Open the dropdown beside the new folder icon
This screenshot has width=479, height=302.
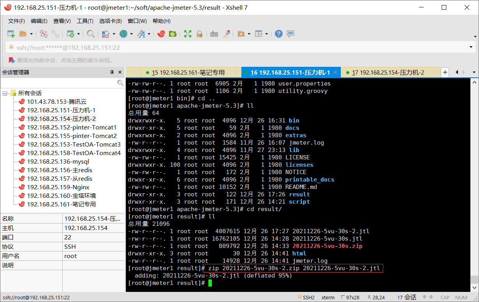pos(248,34)
